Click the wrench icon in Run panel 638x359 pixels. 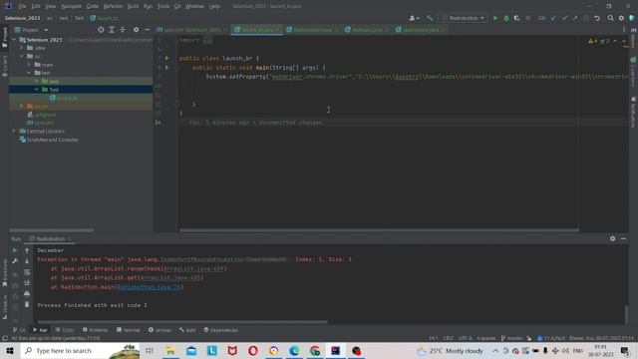pyautogui.click(x=15, y=261)
